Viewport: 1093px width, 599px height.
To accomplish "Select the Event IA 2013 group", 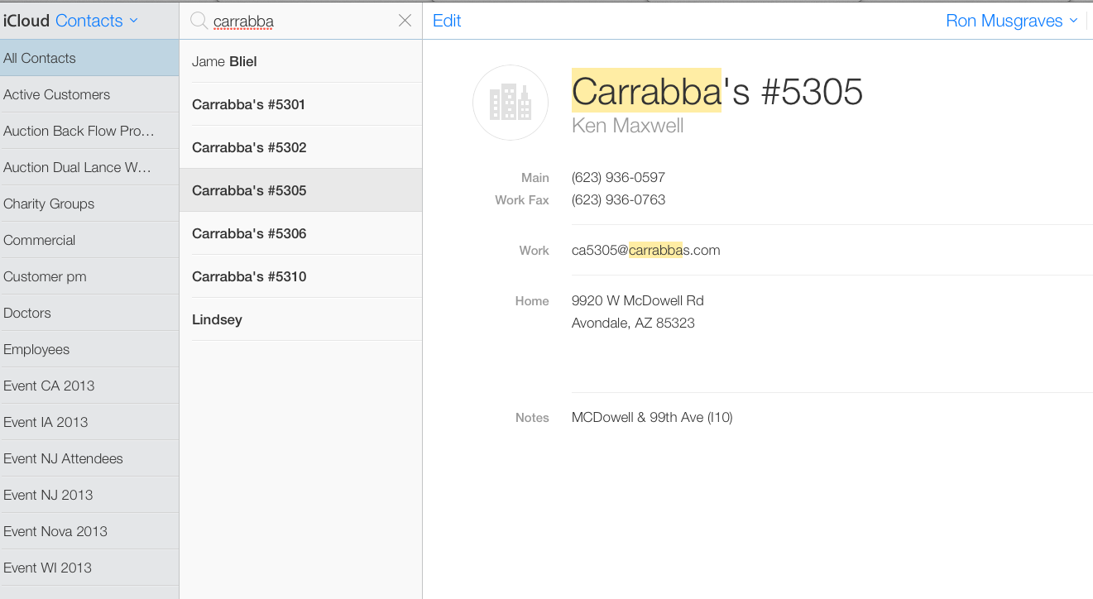I will tap(89, 422).
